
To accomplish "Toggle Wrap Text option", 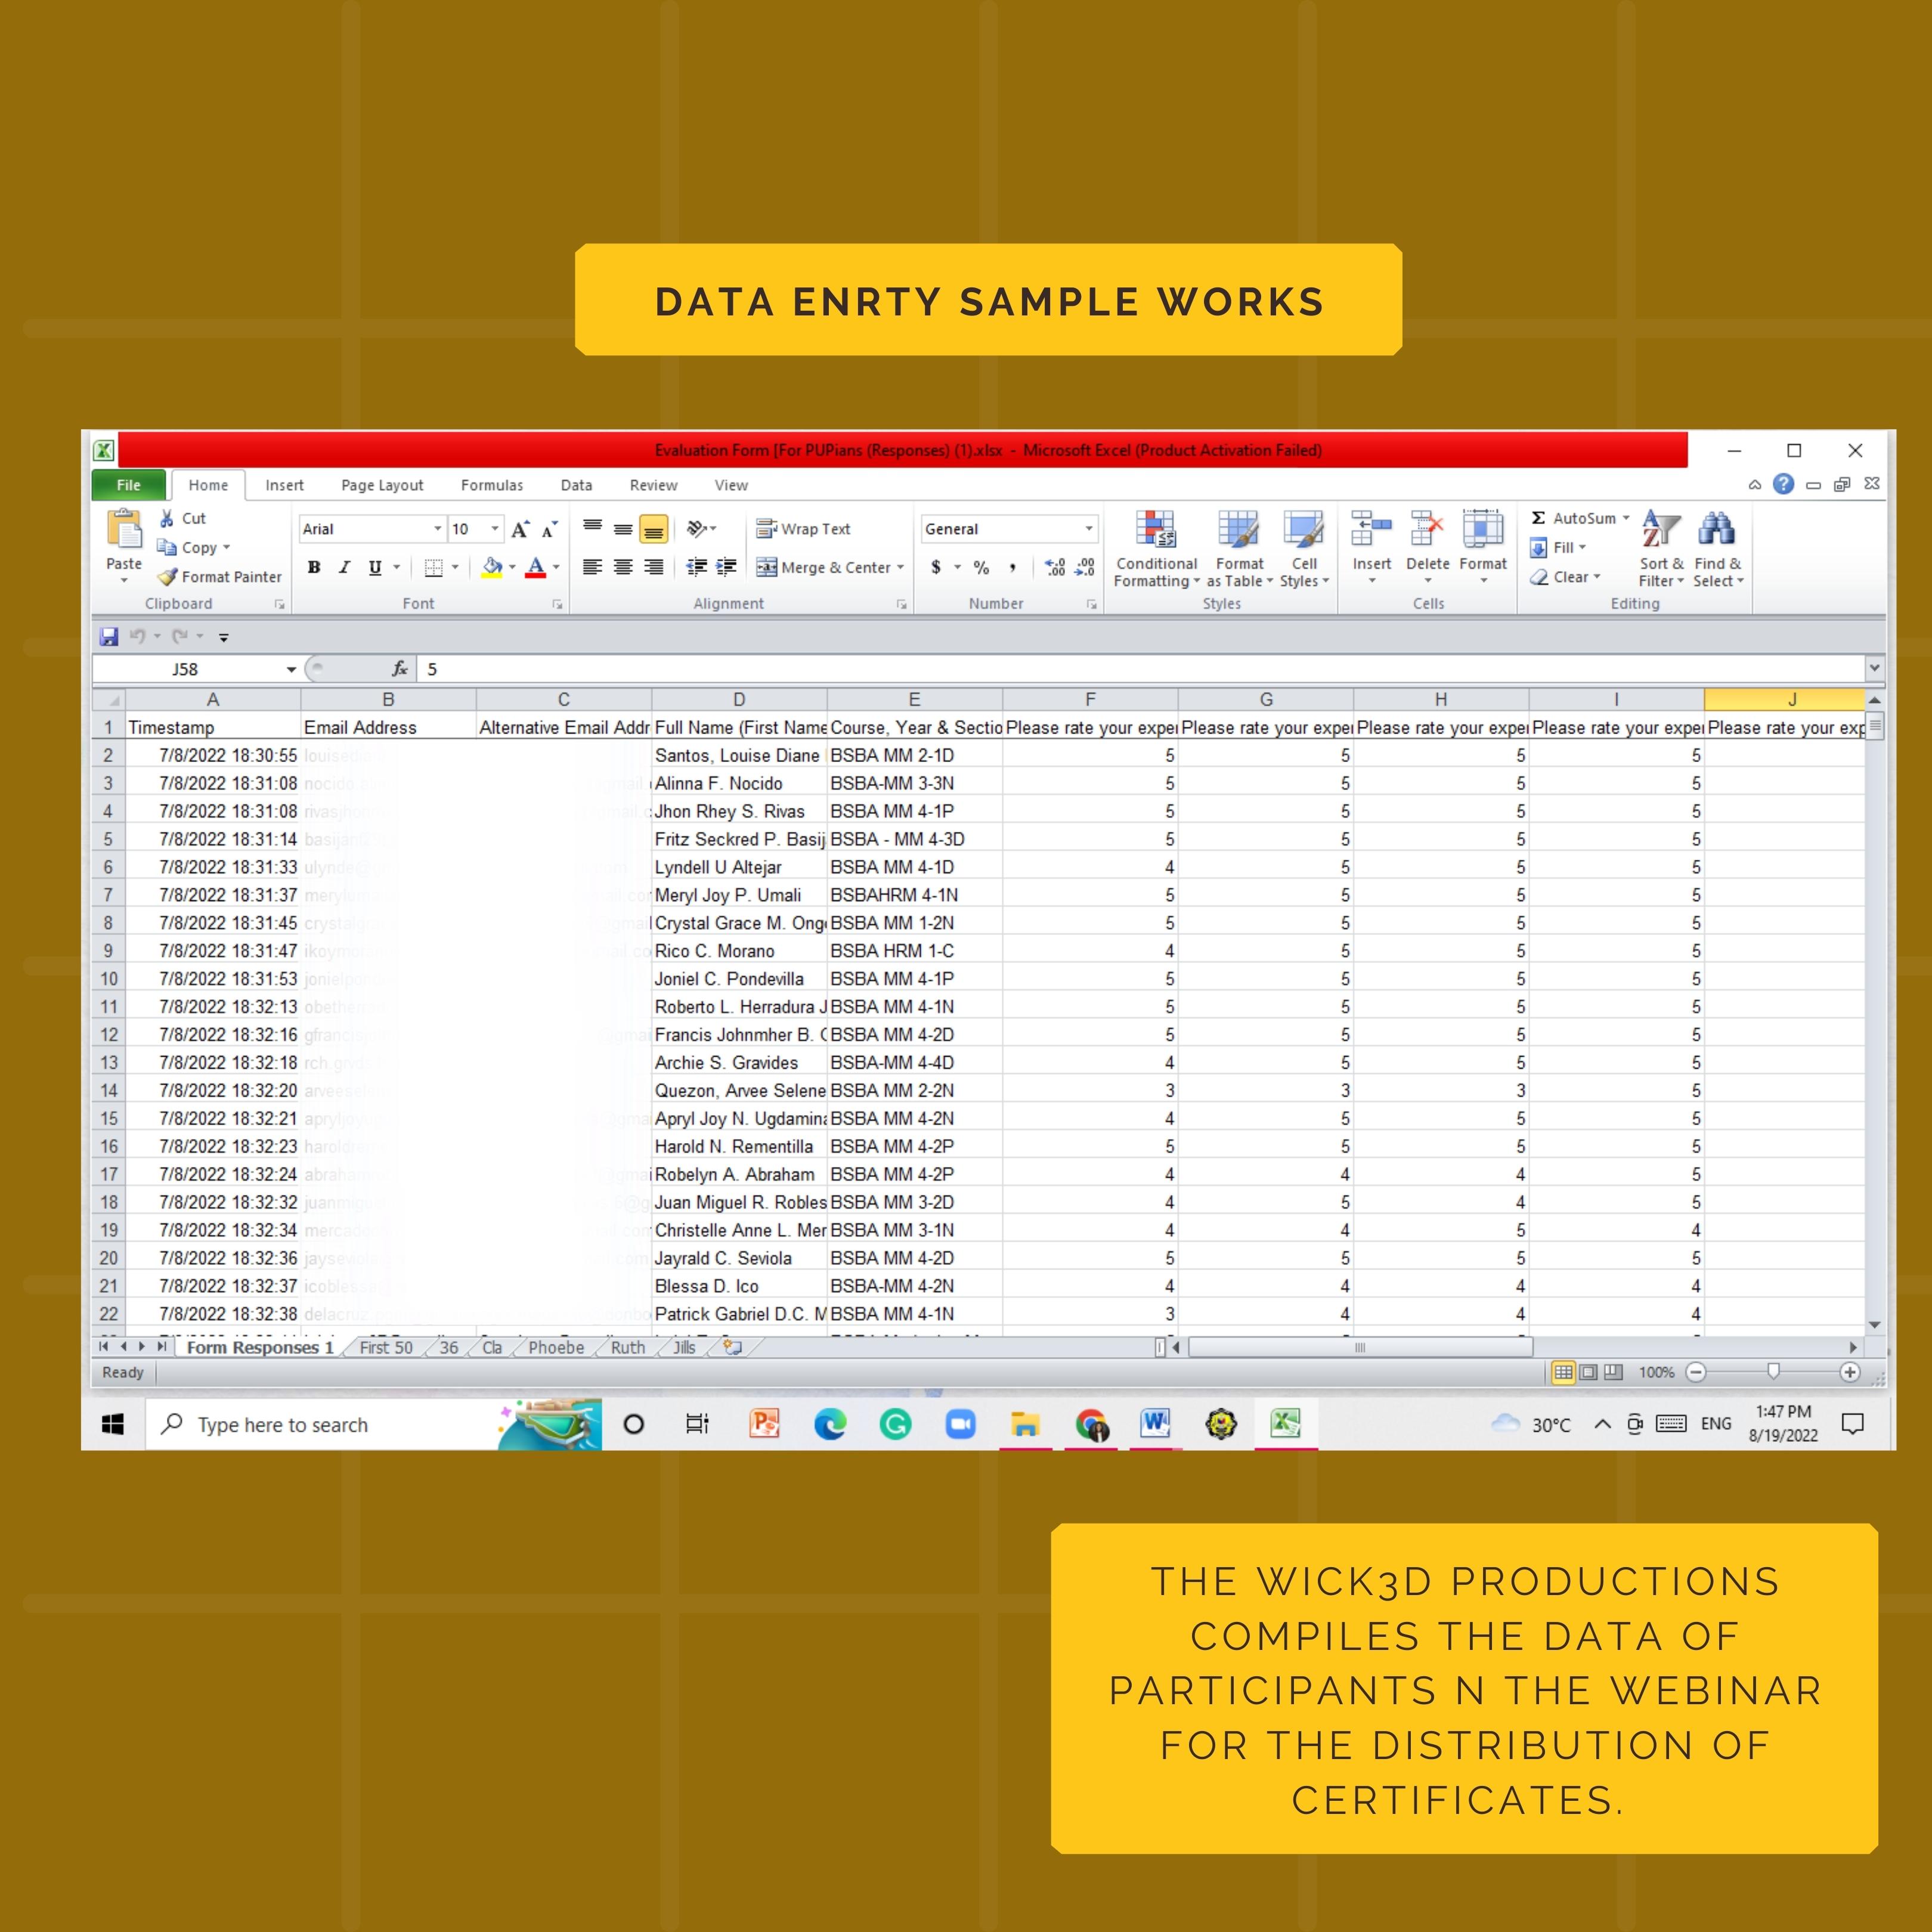I will [x=803, y=529].
